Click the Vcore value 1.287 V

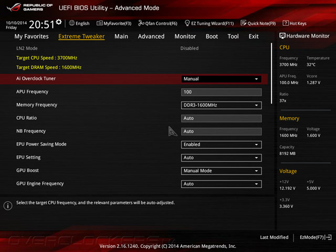(x=313, y=82)
